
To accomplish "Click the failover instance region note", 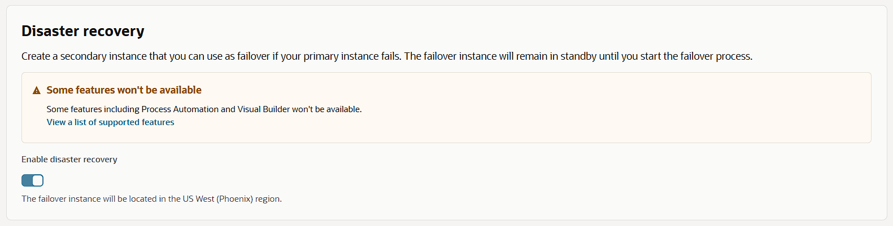I will (151, 199).
